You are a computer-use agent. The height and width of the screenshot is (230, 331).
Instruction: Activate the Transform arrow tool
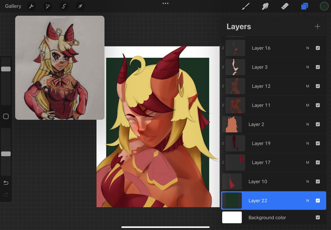(x=80, y=6)
